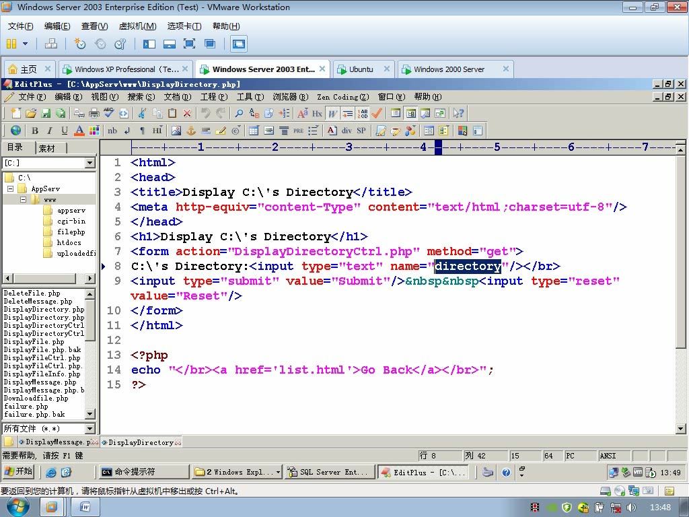The height and width of the screenshot is (517, 689).
Task: Collapse the www folder tree node
Action: point(24,199)
